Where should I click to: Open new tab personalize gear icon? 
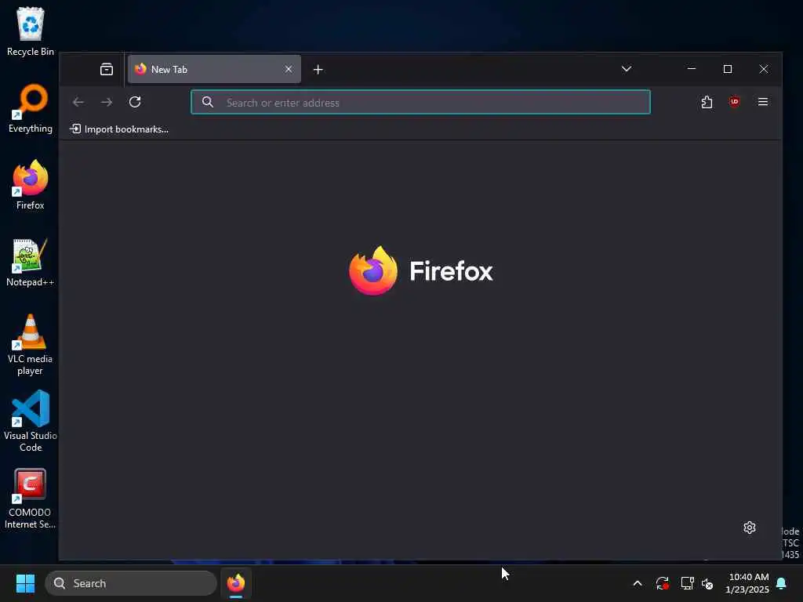pos(750,528)
